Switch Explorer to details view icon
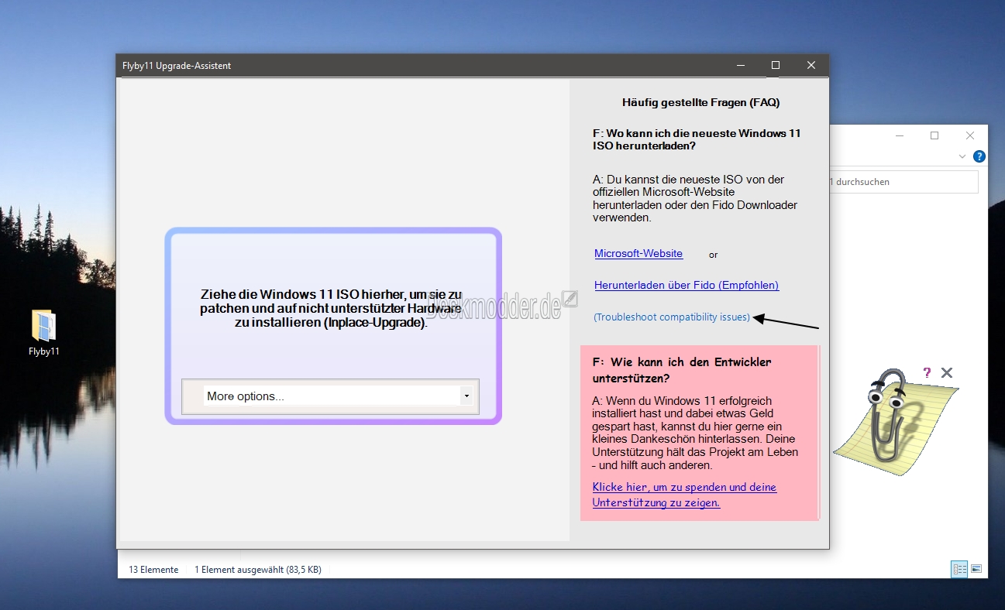The image size is (1005, 610). coord(960,569)
